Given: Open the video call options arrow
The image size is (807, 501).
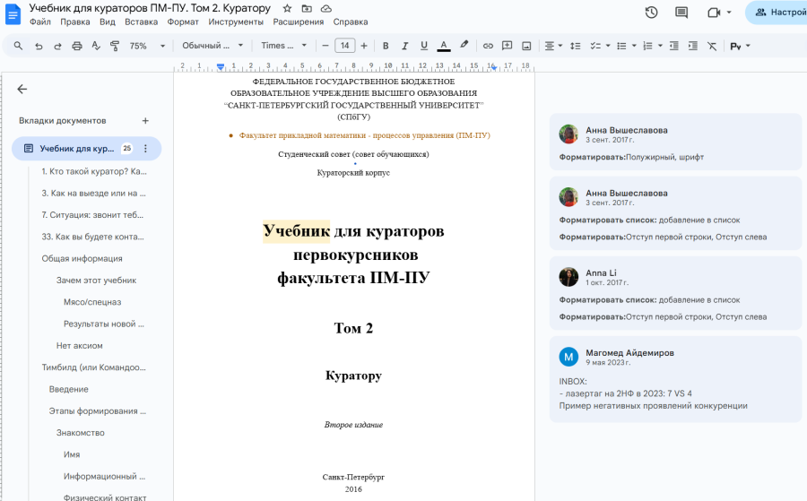Looking at the screenshot, I should pos(729,13).
